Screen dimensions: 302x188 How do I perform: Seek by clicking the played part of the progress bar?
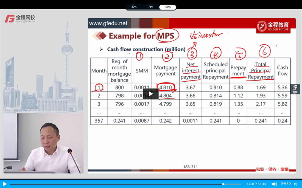pyautogui.click(x=116, y=184)
